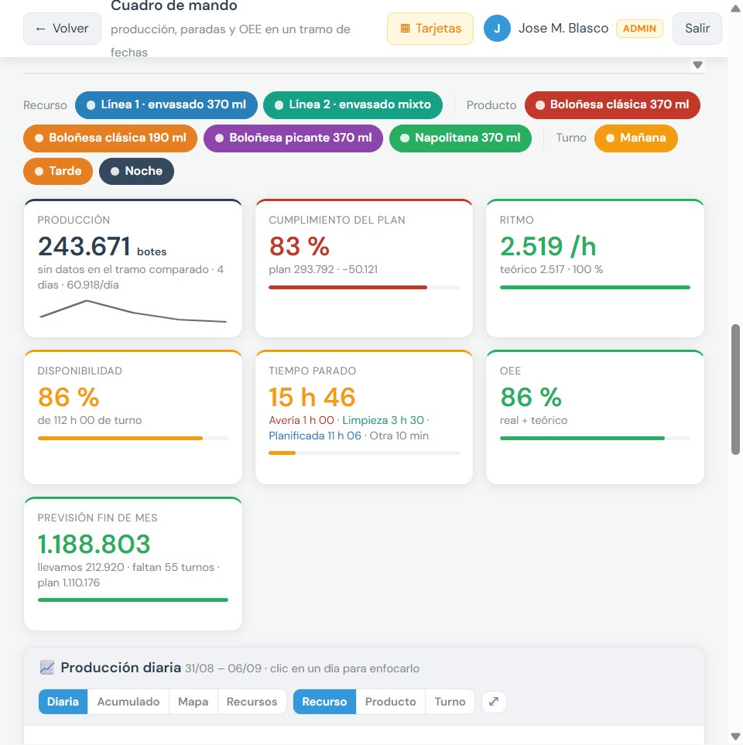Viewport: 743px width, 745px height.
Task: Expand the chart with the fullscreen arrows icon
Action: click(494, 702)
